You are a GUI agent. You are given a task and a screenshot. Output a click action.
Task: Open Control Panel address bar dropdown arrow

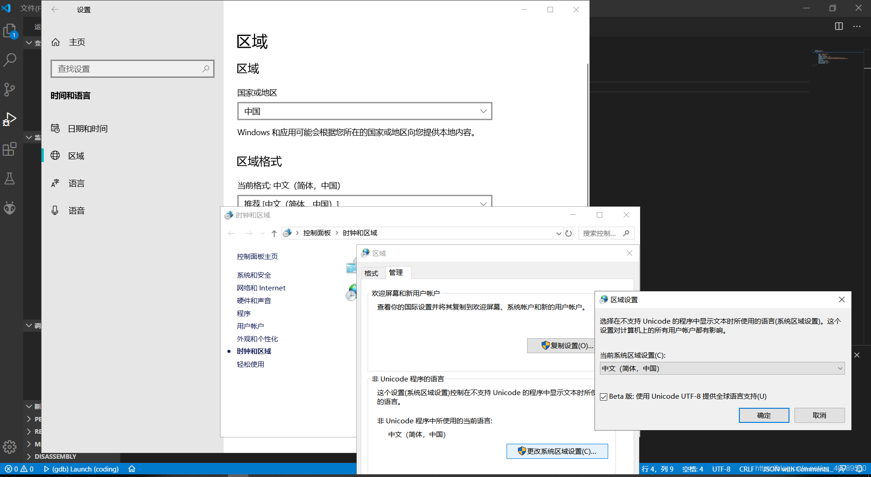pos(559,233)
